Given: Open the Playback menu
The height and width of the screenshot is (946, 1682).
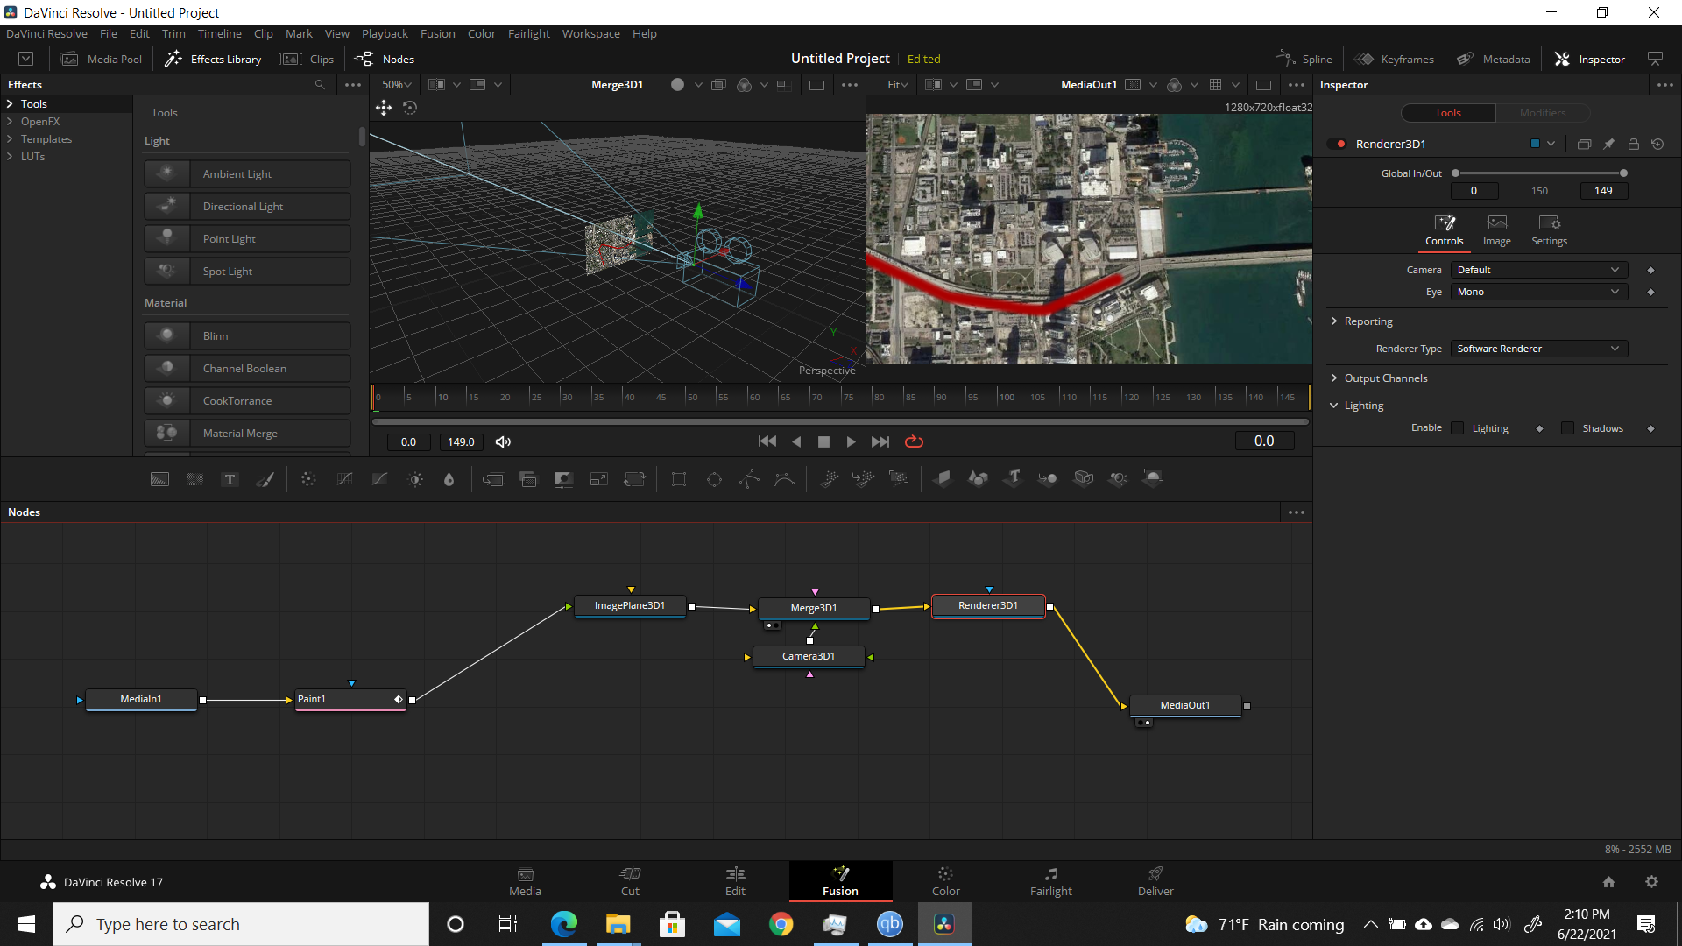Looking at the screenshot, I should 385,34.
